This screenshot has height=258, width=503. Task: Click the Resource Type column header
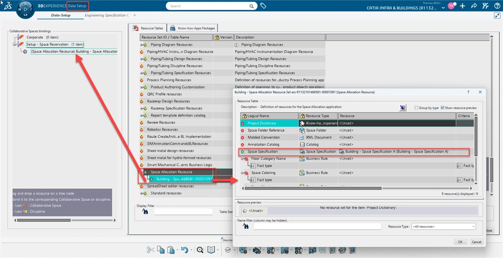pyautogui.click(x=318, y=116)
